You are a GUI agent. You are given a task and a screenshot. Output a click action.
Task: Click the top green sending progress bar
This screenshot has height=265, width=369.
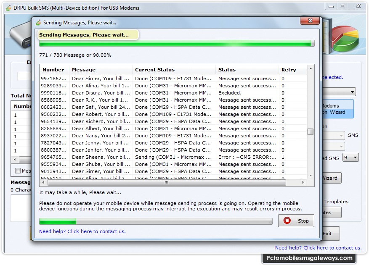(177, 43)
